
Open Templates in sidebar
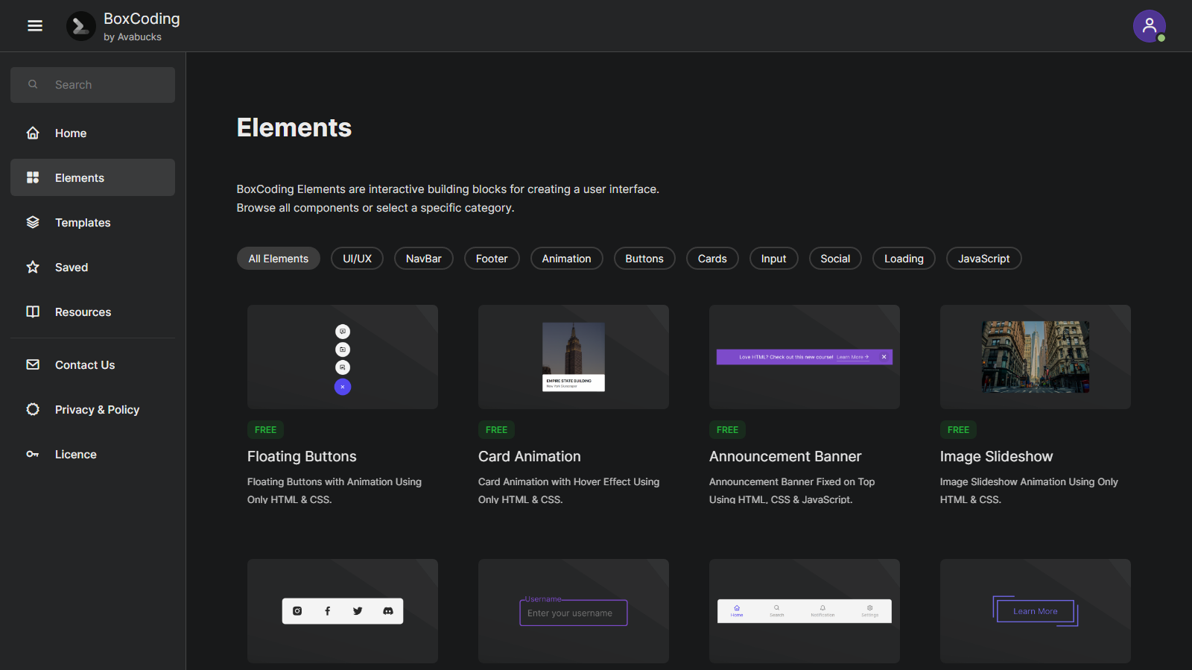click(x=92, y=222)
